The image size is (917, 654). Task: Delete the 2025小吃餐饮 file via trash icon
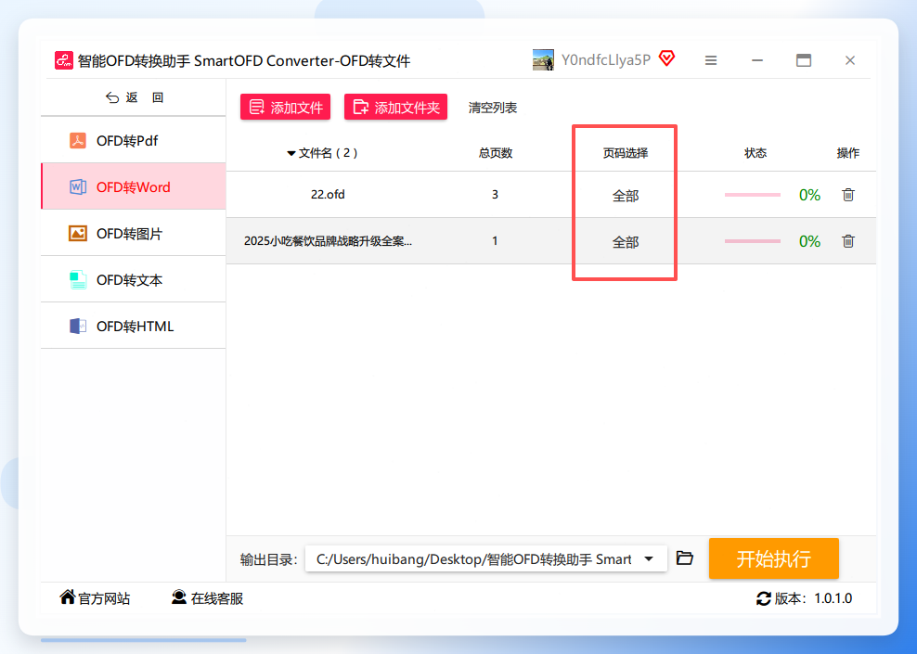coord(848,241)
